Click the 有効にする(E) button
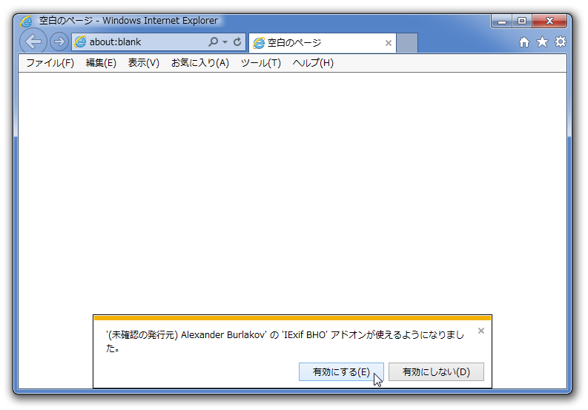 341,371
